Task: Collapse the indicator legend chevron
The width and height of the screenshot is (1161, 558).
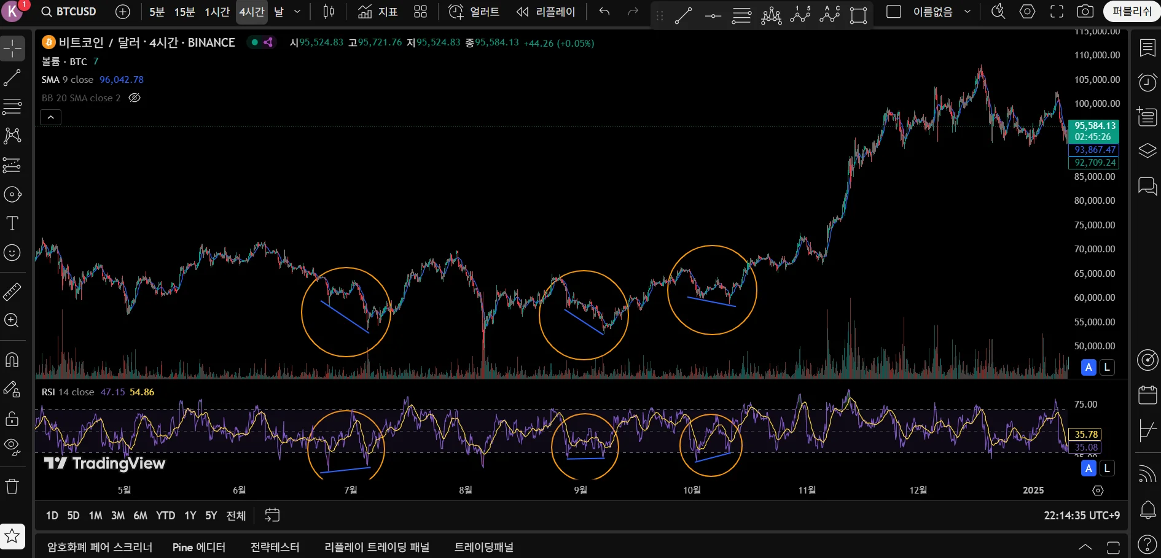Action: tap(50, 117)
